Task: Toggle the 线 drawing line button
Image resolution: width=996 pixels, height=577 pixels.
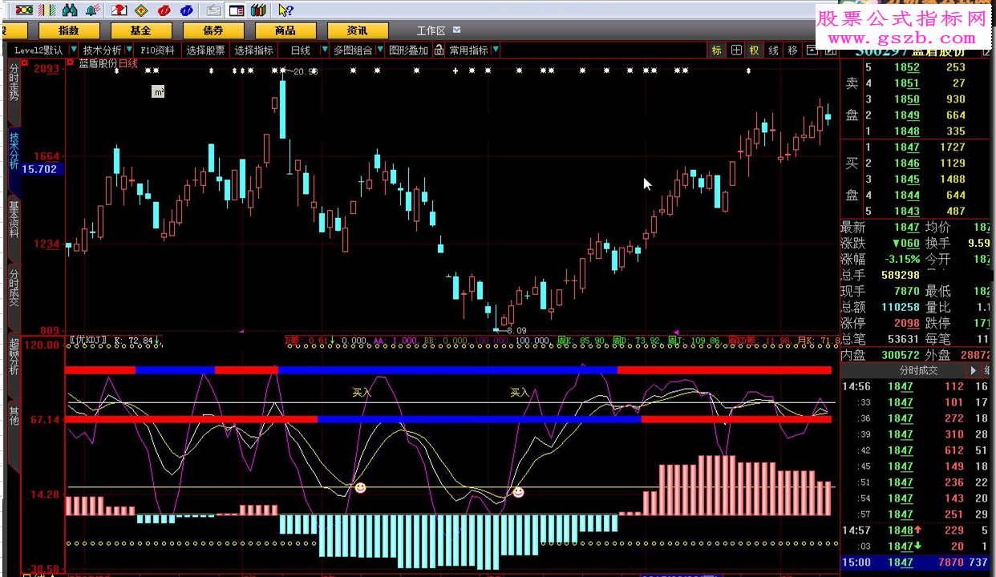Action: (773, 50)
